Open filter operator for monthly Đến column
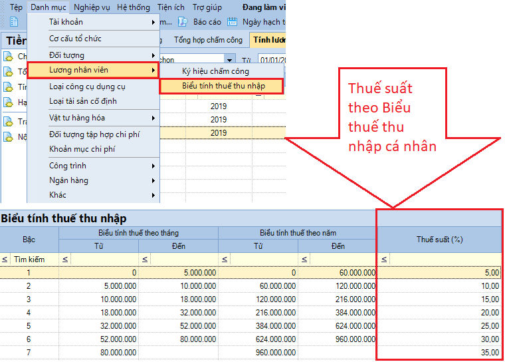Screen dimensions: 505x362 click(145, 260)
